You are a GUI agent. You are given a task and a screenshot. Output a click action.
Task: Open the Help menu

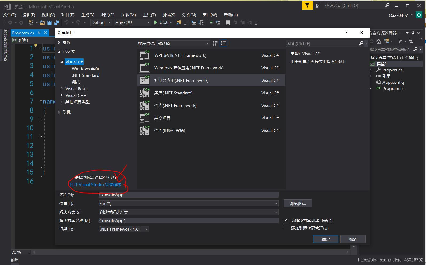click(231, 15)
